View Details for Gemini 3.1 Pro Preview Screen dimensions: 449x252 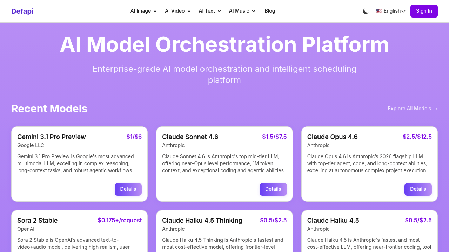point(128,189)
